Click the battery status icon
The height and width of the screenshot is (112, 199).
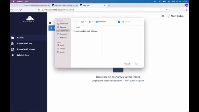coord(164,2)
